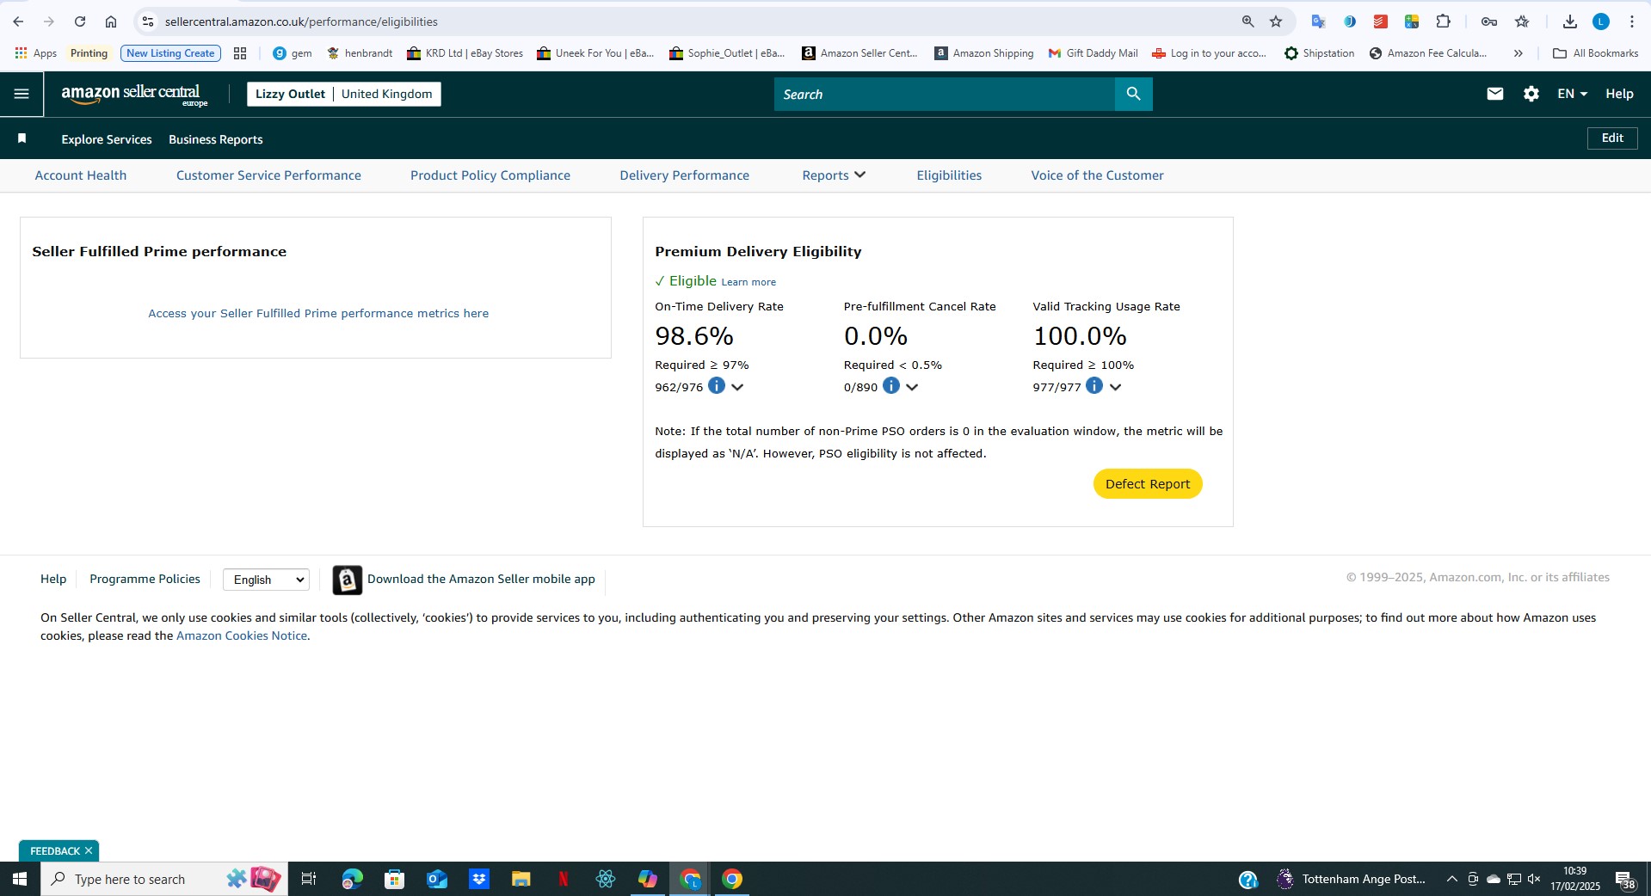Go back in browser history
1651x896 pixels.
pyautogui.click(x=18, y=21)
